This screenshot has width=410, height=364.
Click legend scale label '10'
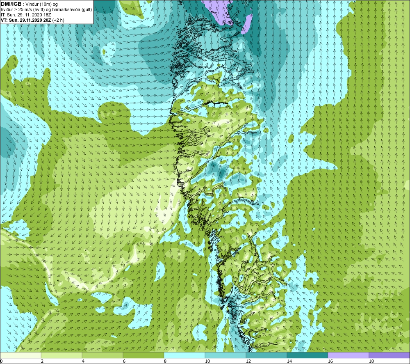coord(207,361)
